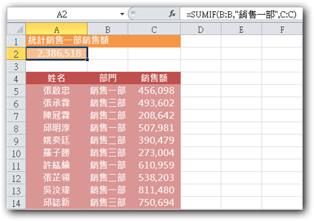Click 銷售二部 in row 12

(x=108, y=178)
